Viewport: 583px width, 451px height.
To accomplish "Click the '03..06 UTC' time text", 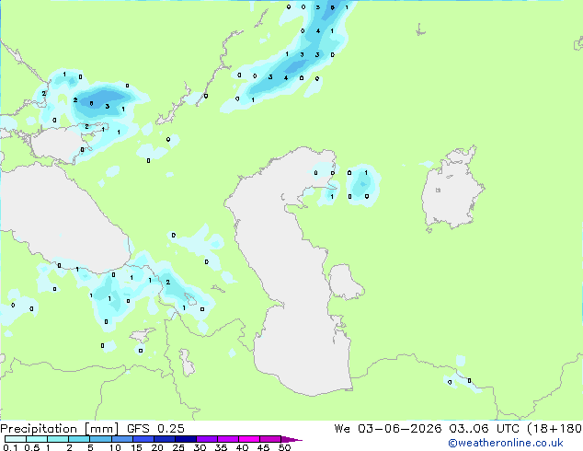I will coord(484,429).
